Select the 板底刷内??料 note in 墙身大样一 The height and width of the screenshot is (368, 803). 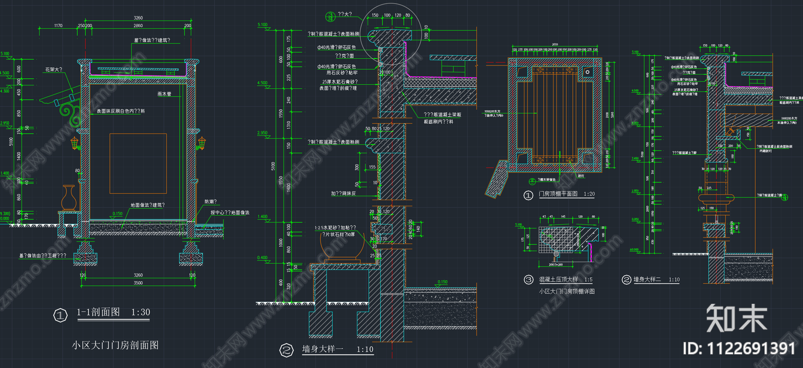tap(439, 122)
